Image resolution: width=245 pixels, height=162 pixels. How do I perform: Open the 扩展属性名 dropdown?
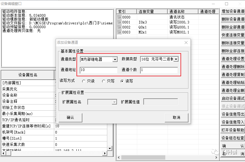pyautogui.click(x=114, y=102)
